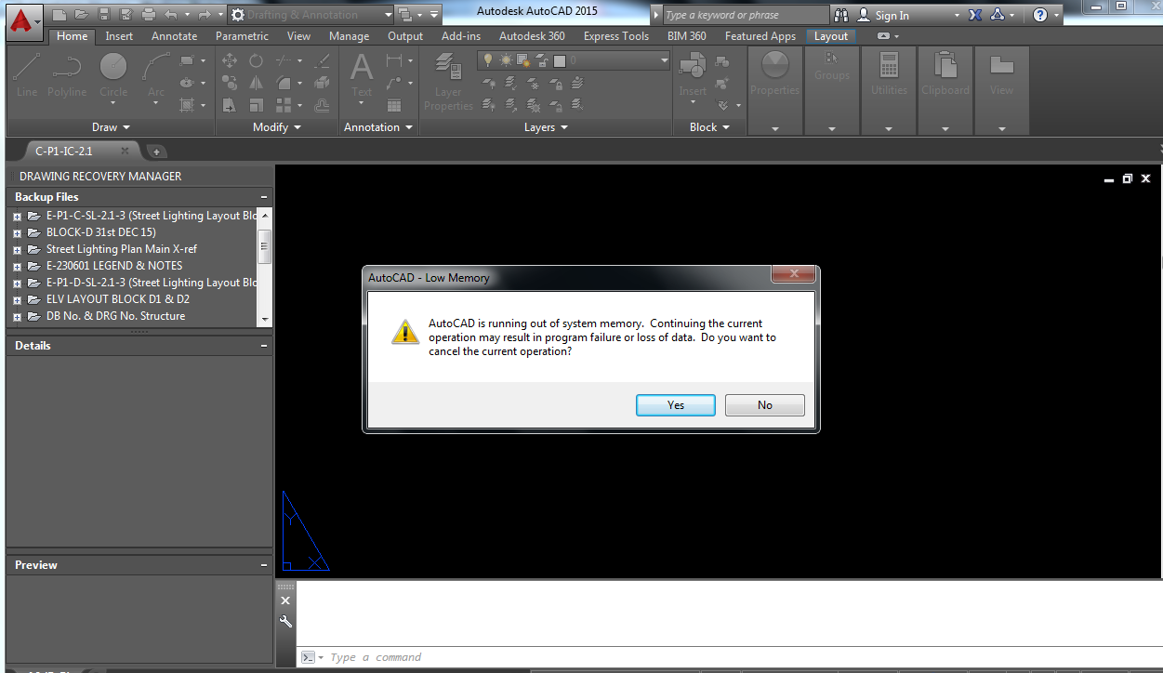Select the Stretch tool in Modify panel
Viewport: 1163px width, 673px height.
tap(230, 105)
